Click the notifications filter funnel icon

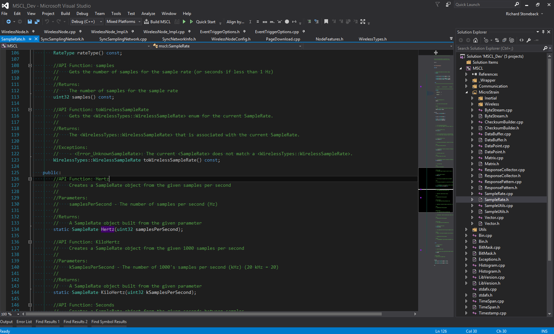(x=438, y=5)
